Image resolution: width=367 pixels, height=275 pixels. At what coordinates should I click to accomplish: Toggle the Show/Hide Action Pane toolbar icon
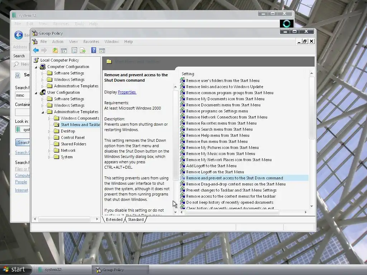(102, 50)
